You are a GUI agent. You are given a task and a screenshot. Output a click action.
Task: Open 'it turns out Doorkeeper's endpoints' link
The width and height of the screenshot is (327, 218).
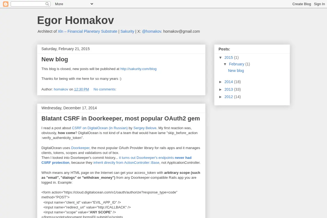[x=146, y=158]
